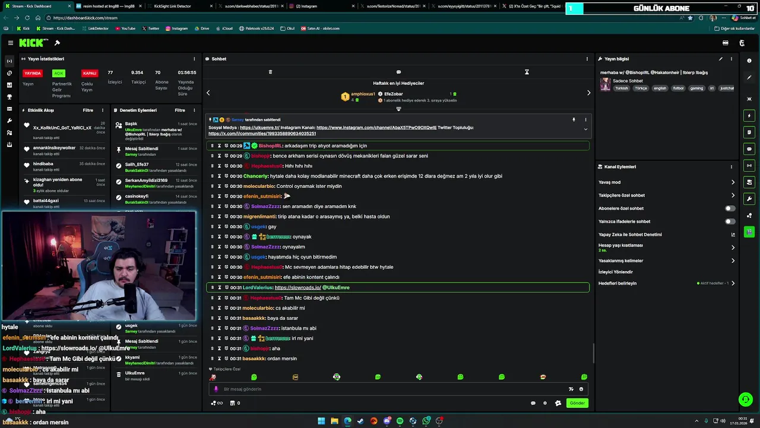
Task: Open Sohbet panel three-dot options menu
Action: click(587, 59)
